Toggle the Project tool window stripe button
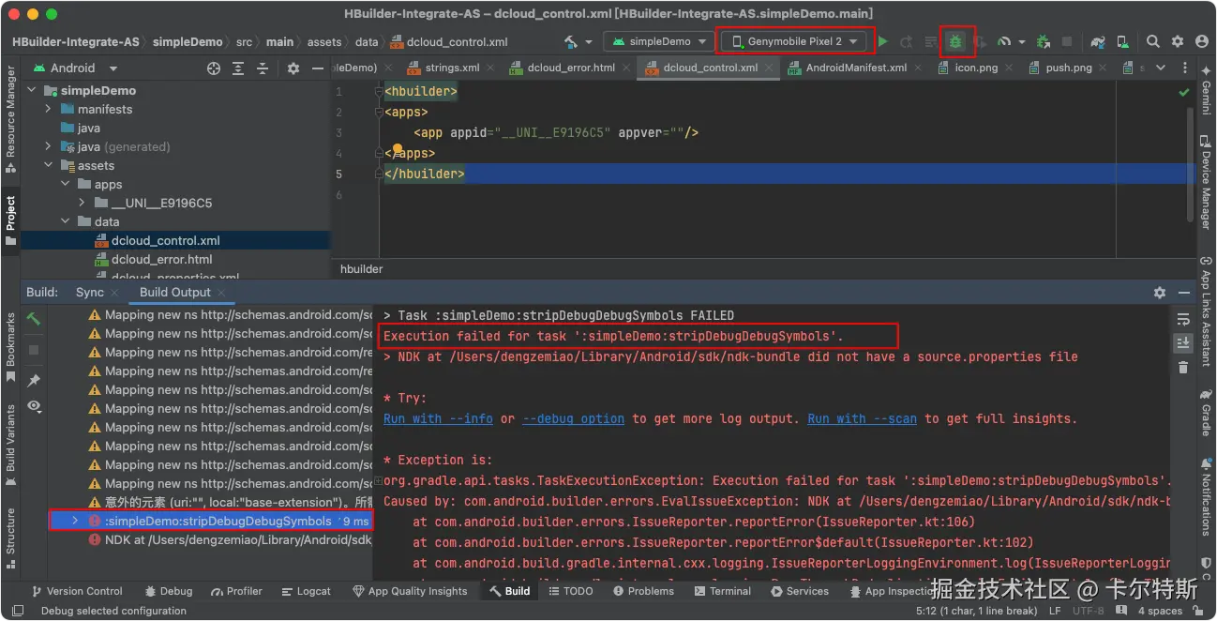The height and width of the screenshot is (621, 1217). pyautogui.click(x=10, y=220)
